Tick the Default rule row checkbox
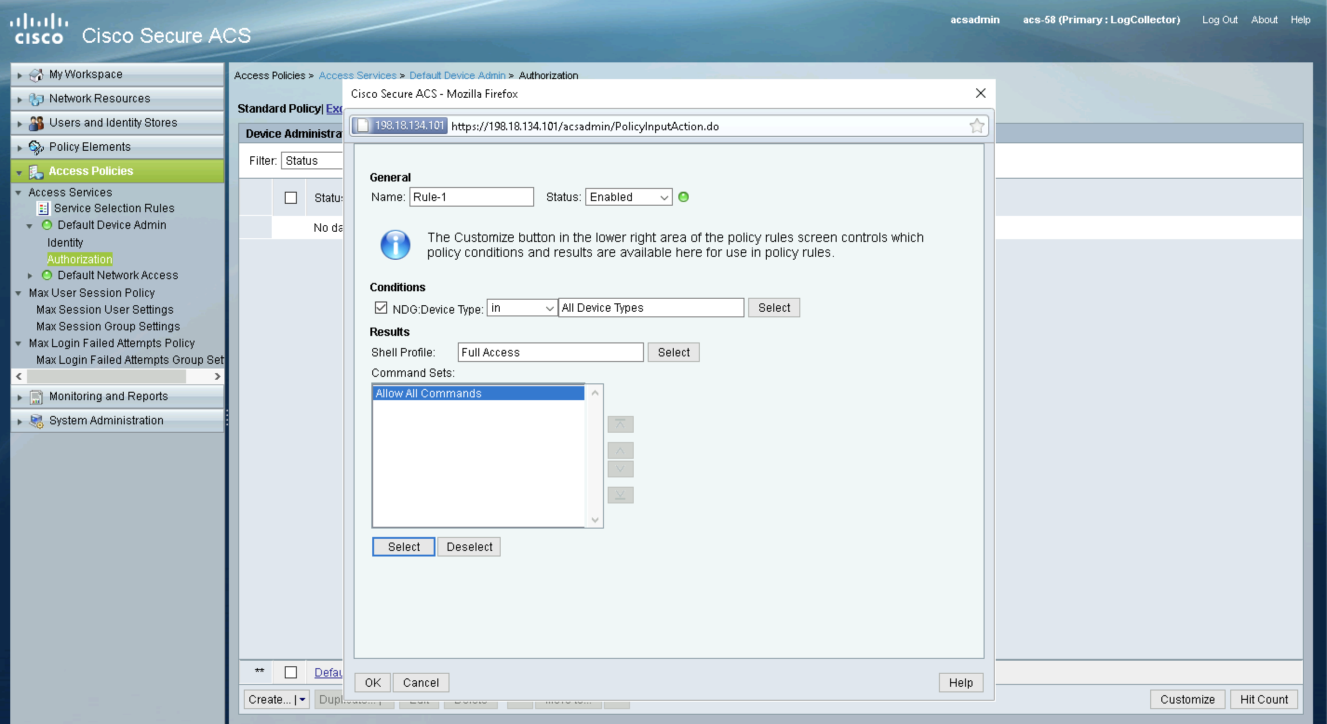Viewport: 1327px width, 724px height. pyautogui.click(x=290, y=672)
